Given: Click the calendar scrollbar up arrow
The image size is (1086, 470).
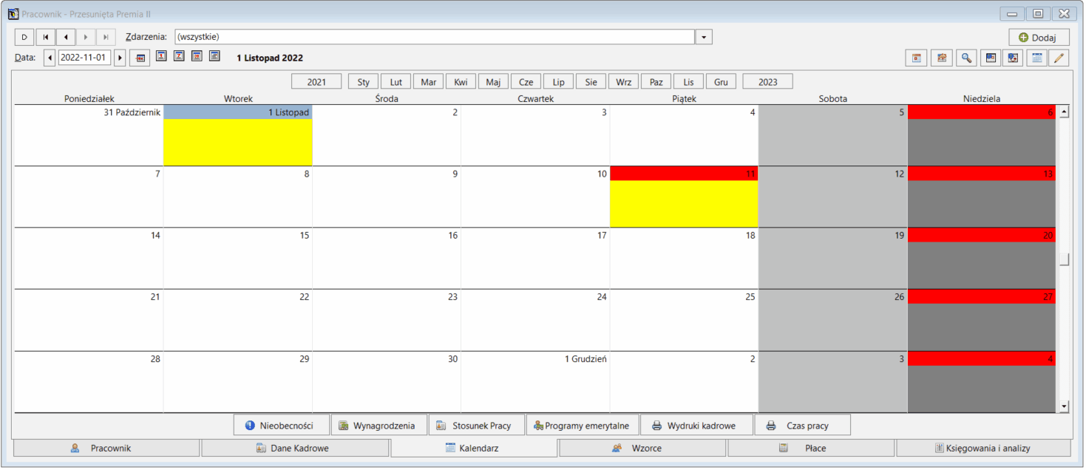Looking at the screenshot, I should click(1065, 112).
